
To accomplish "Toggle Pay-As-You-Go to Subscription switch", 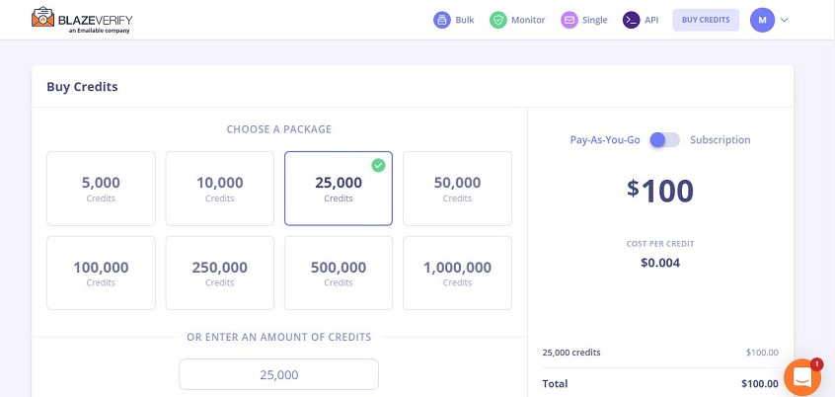I will coord(664,140).
